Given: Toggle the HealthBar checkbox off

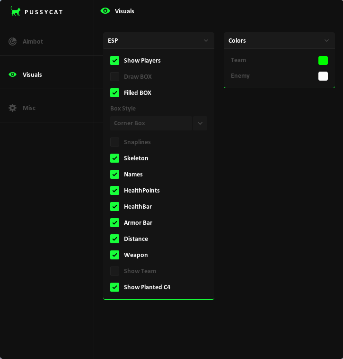Looking at the screenshot, I should click(x=115, y=207).
